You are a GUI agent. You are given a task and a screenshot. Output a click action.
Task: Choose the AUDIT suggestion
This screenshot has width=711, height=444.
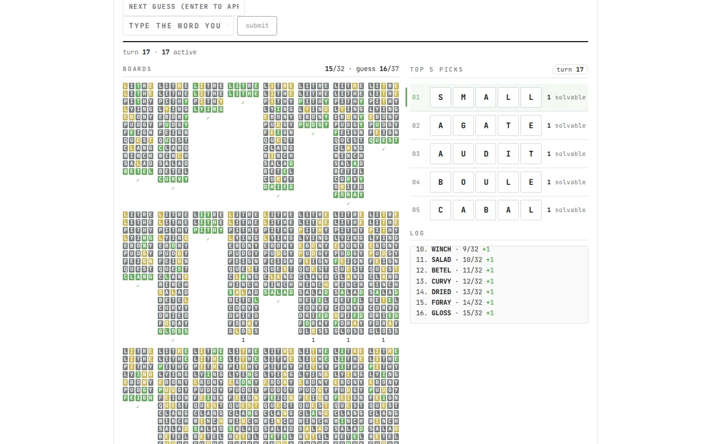499,154
